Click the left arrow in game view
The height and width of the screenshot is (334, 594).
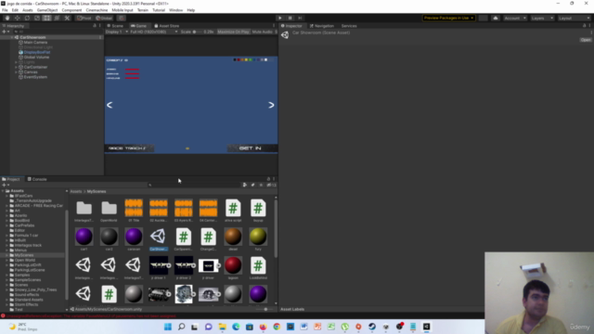click(110, 105)
